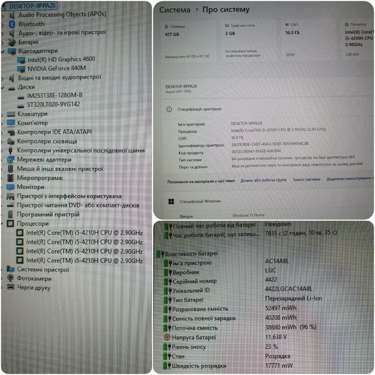Collapse the Диски tree node
Image resolution: width=375 pixels, height=375 pixels.
pyautogui.click(x=3, y=87)
